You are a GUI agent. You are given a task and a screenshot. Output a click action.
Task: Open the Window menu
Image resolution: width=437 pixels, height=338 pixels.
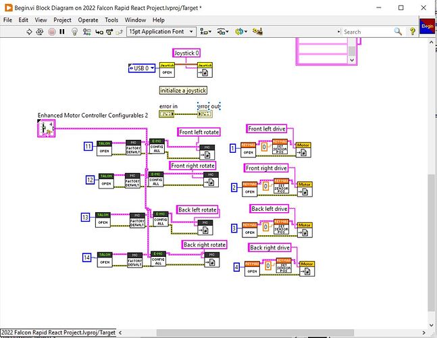(135, 20)
